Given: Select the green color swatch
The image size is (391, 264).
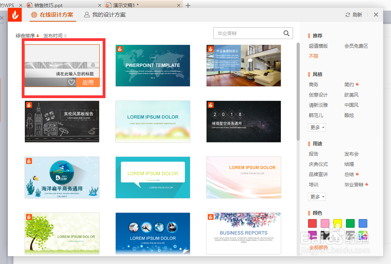Looking at the screenshot, I should [x=350, y=223].
